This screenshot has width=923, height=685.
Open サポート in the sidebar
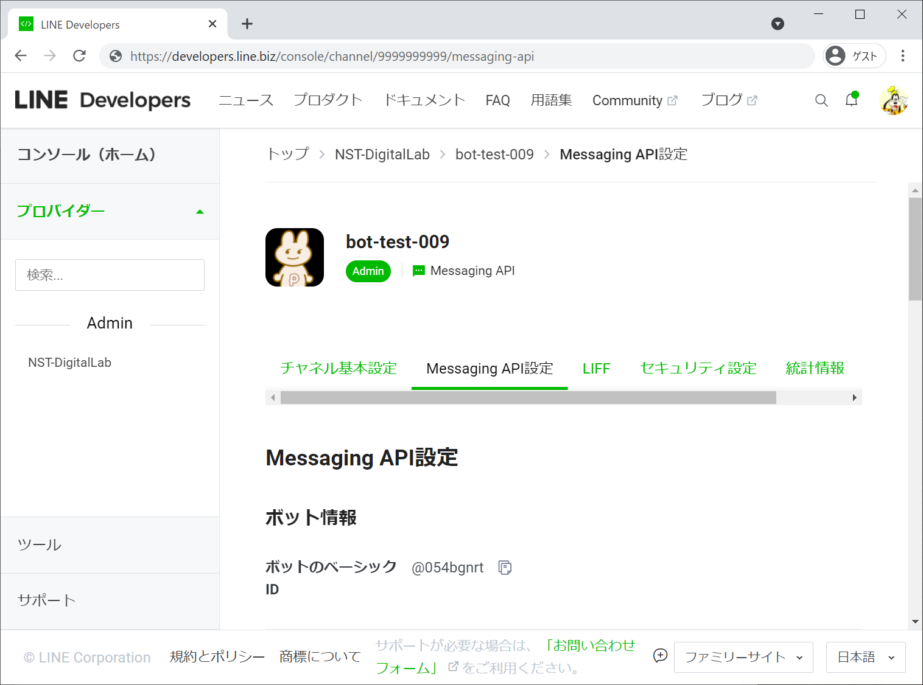coord(110,600)
